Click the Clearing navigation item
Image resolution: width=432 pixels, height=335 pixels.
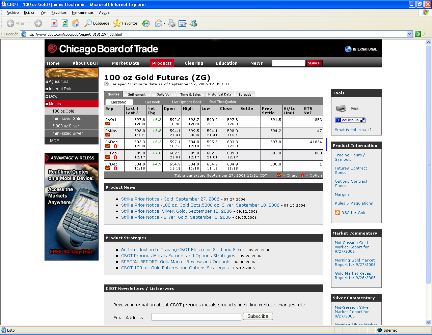click(x=194, y=63)
